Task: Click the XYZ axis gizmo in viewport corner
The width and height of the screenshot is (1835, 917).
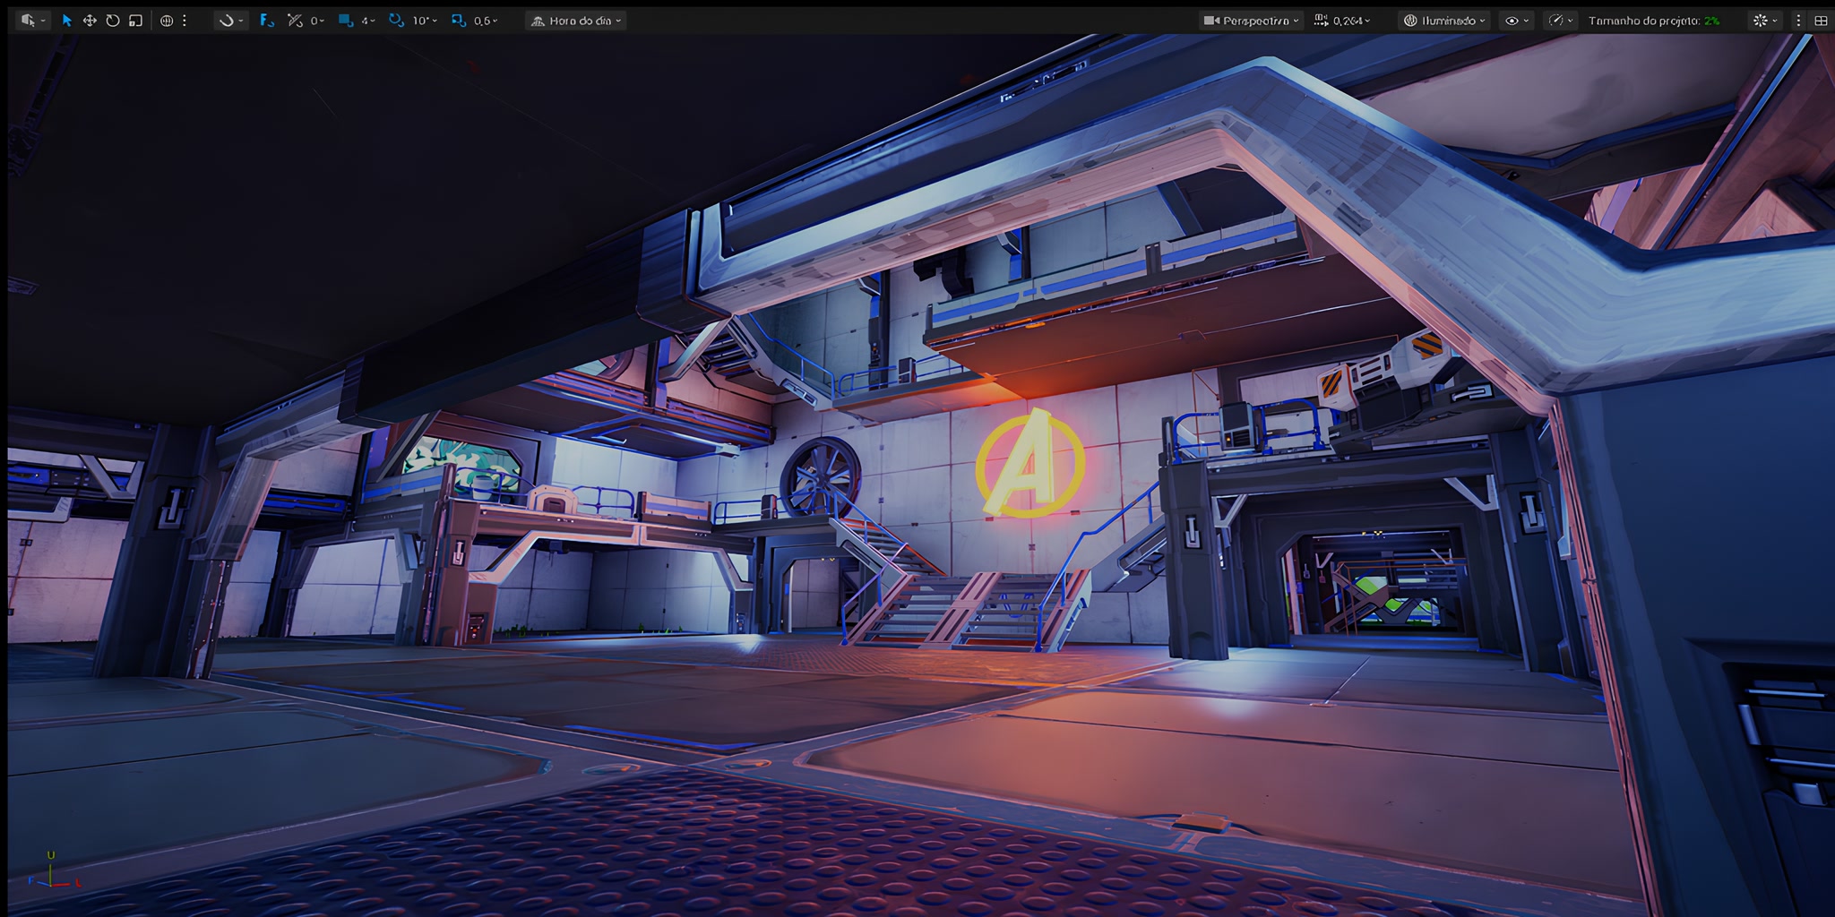Action: pyautogui.click(x=54, y=871)
